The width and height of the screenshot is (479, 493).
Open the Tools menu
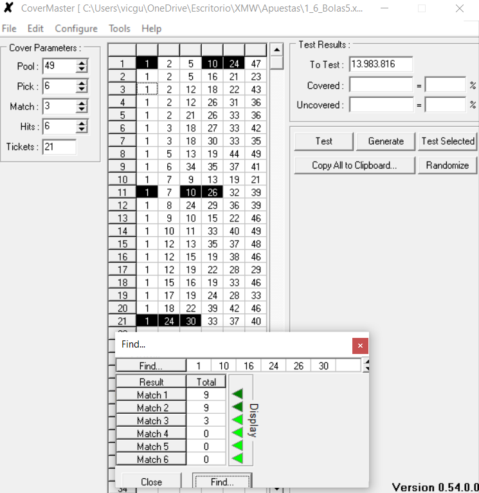120,28
